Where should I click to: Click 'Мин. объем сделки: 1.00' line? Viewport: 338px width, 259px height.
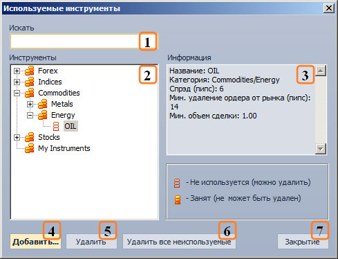(x=213, y=116)
